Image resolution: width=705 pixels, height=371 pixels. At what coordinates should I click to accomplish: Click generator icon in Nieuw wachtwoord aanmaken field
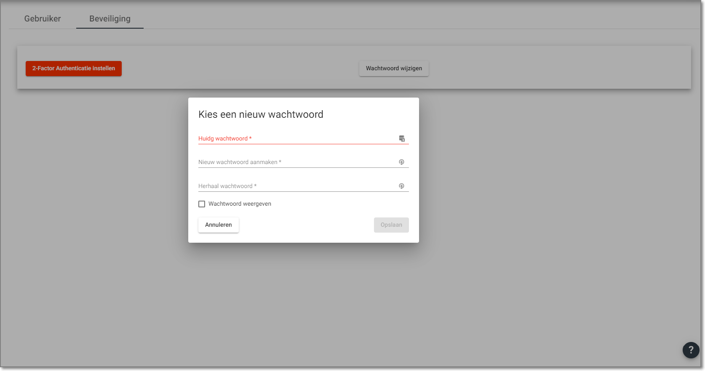click(x=401, y=162)
